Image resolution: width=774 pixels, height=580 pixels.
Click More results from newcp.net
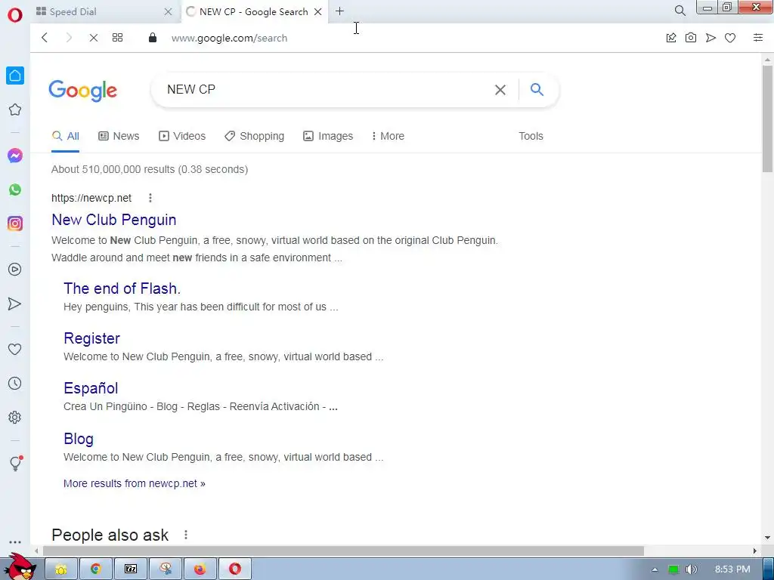tap(135, 483)
